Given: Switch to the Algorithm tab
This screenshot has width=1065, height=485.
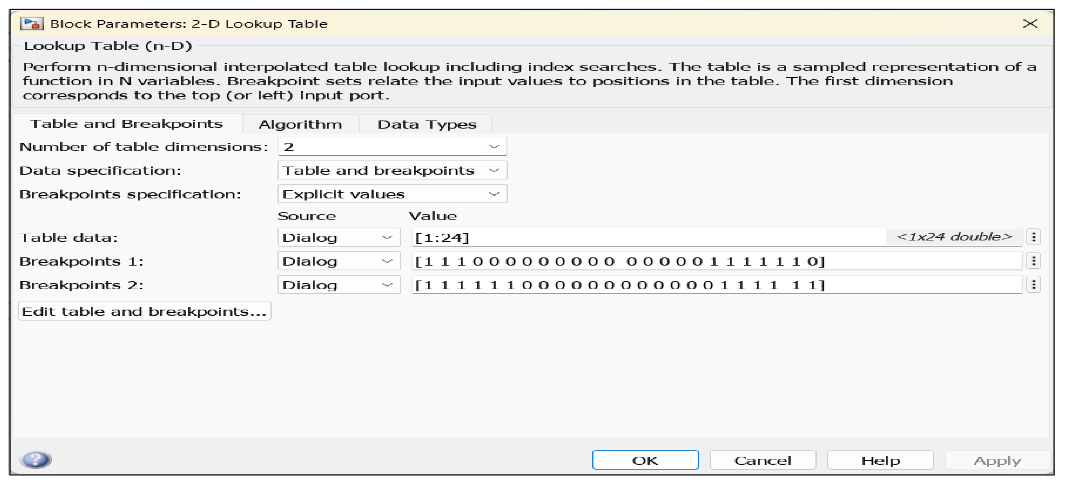Looking at the screenshot, I should point(300,124).
